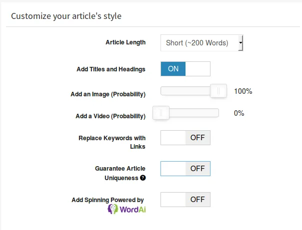This screenshot has height=230, width=302.
Task: Click the Add a Video probability slider handle
Action: tap(161, 113)
